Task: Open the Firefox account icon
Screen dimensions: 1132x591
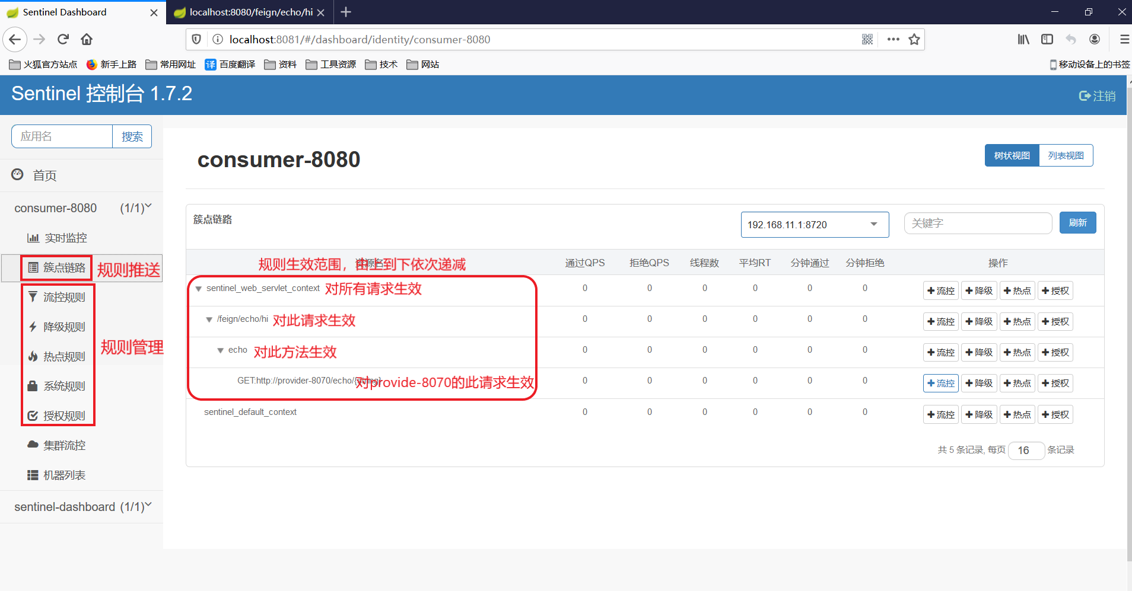Action: point(1095,40)
